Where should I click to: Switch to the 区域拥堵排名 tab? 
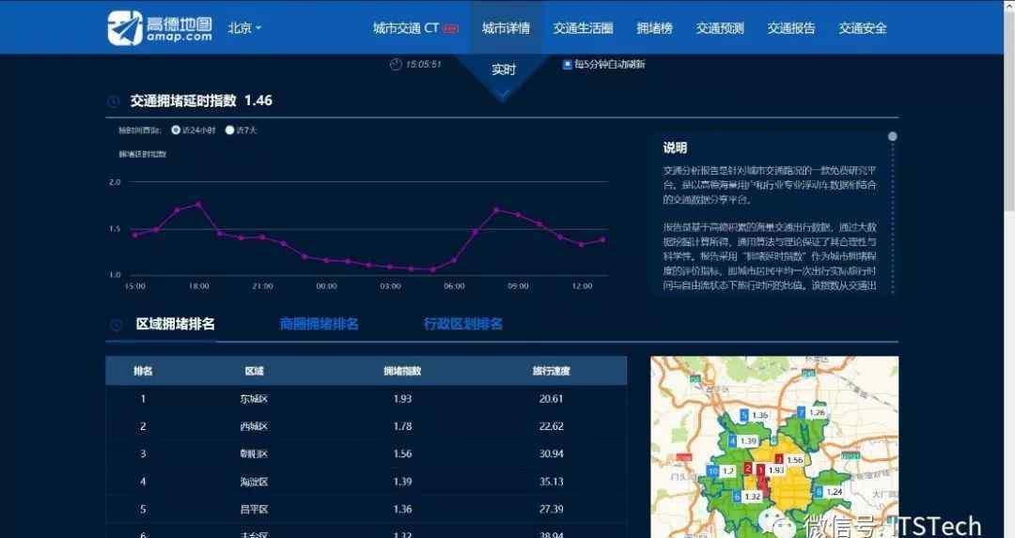175,324
